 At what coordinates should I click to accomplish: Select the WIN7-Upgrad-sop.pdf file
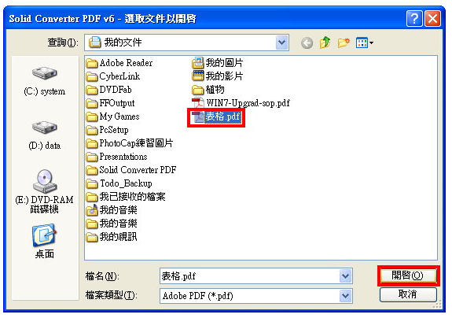[x=241, y=103]
